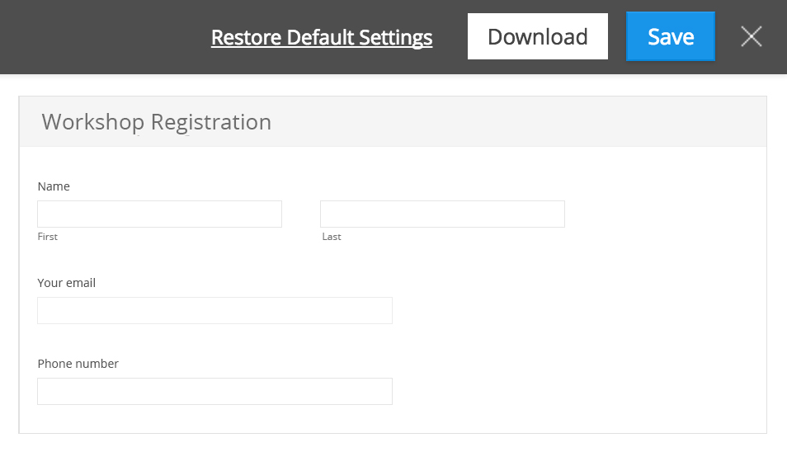Image resolution: width=787 pixels, height=452 pixels.
Task: Focus the Last name input field
Action: click(x=442, y=214)
